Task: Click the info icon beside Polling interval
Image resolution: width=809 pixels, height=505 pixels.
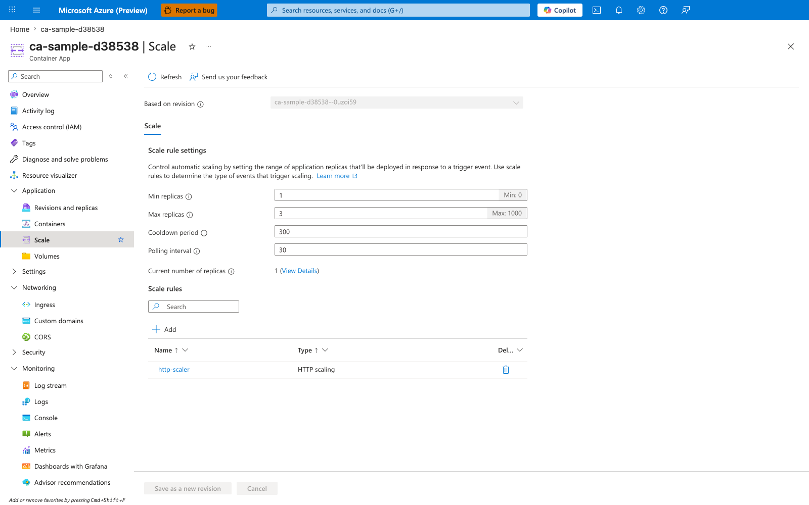Action: click(x=197, y=251)
